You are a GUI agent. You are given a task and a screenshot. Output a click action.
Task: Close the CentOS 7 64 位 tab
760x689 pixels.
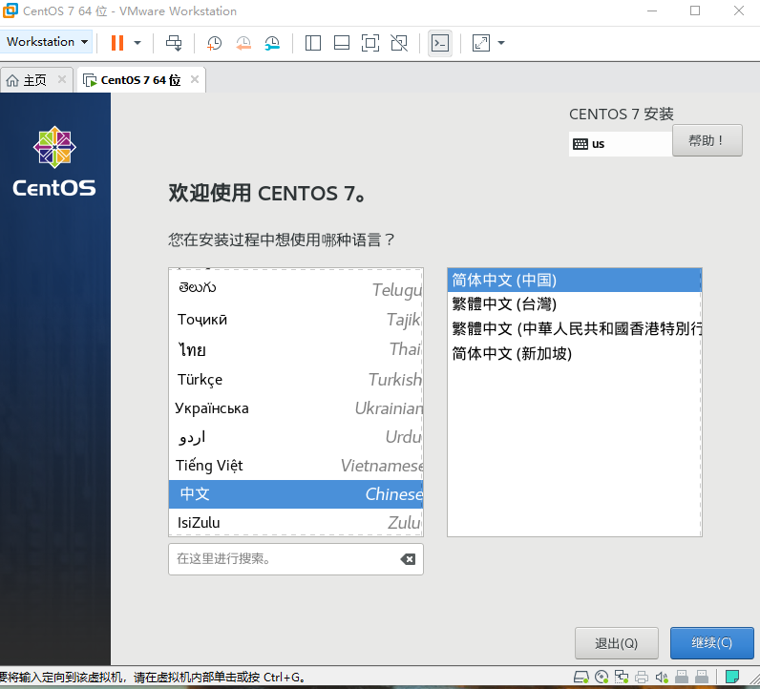[195, 79]
